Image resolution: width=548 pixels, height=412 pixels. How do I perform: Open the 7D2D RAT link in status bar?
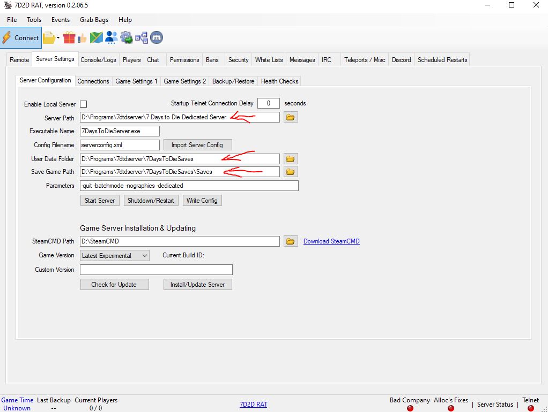254,405
